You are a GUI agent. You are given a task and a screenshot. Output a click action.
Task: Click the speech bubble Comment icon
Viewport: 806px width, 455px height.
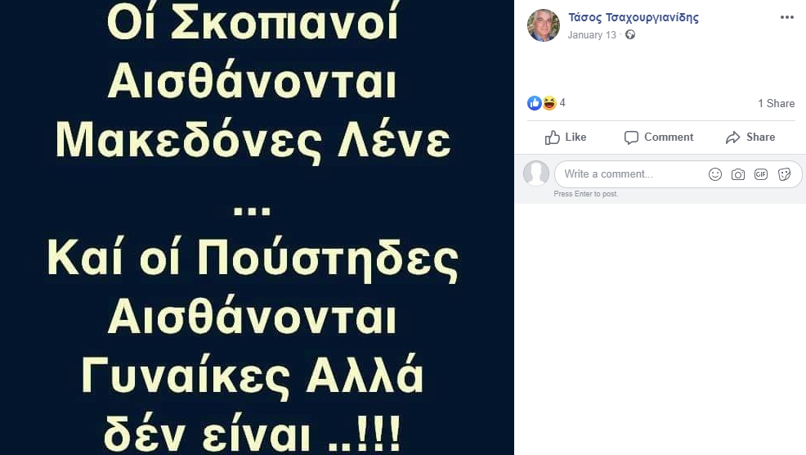click(631, 137)
